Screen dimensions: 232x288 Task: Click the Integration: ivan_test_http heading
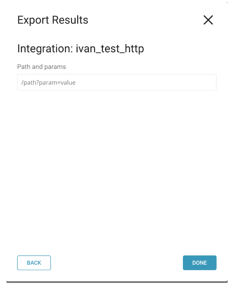(x=80, y=49)
